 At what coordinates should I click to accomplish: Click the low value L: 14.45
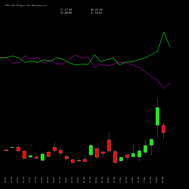click(96, 13)
